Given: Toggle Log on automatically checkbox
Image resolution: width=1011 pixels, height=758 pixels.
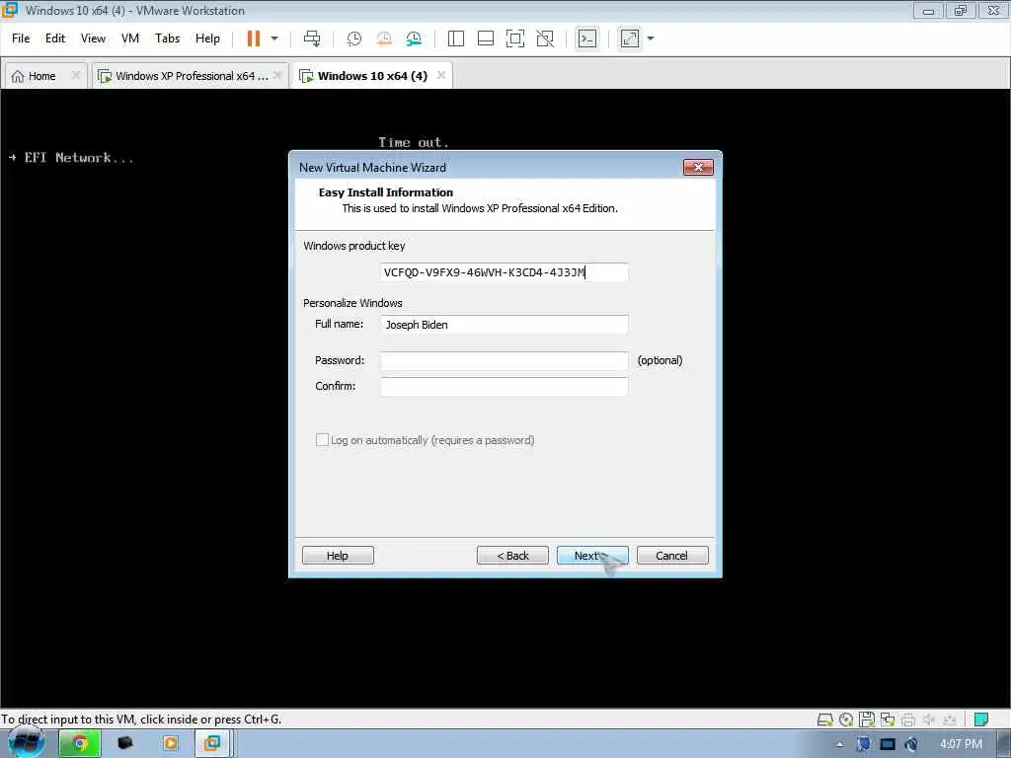Looking at the screenshot, I should 322,439.
